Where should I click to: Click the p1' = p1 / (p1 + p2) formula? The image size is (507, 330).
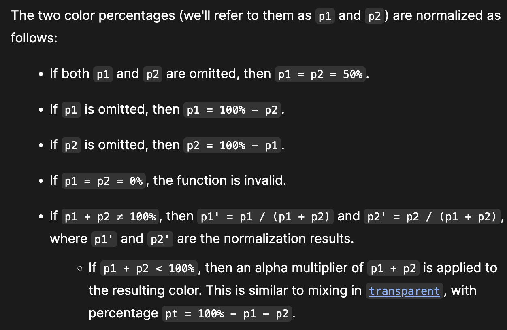click(x=265, y=217)
